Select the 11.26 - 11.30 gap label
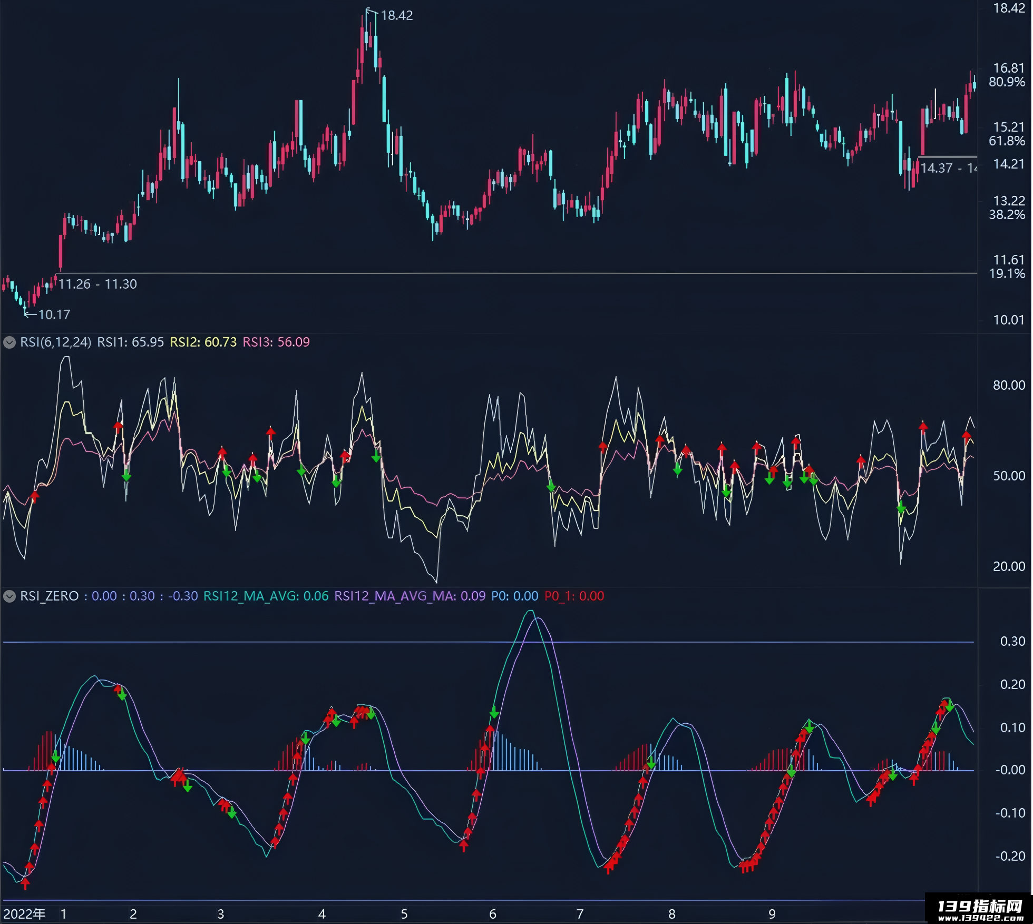 [98, 284]
